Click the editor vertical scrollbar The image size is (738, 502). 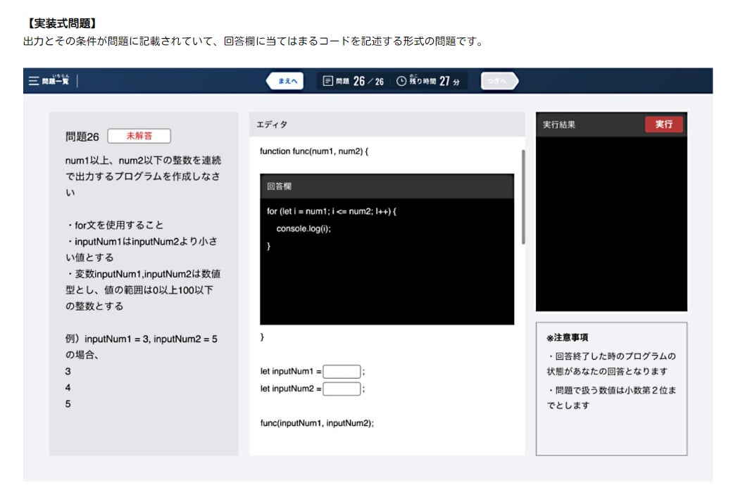tap(523, 197)
